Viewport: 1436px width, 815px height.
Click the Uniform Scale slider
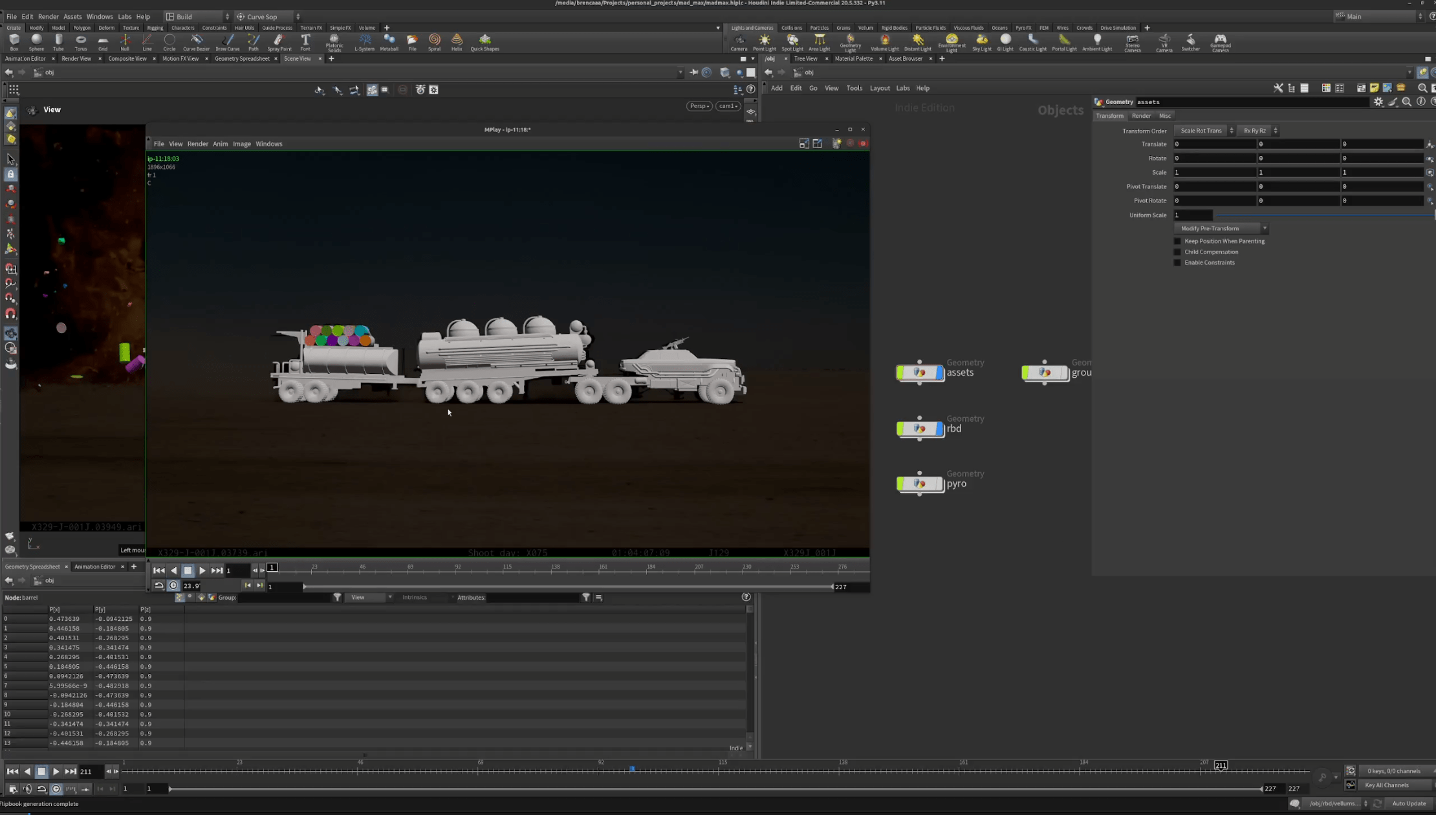coord(1325,215)
